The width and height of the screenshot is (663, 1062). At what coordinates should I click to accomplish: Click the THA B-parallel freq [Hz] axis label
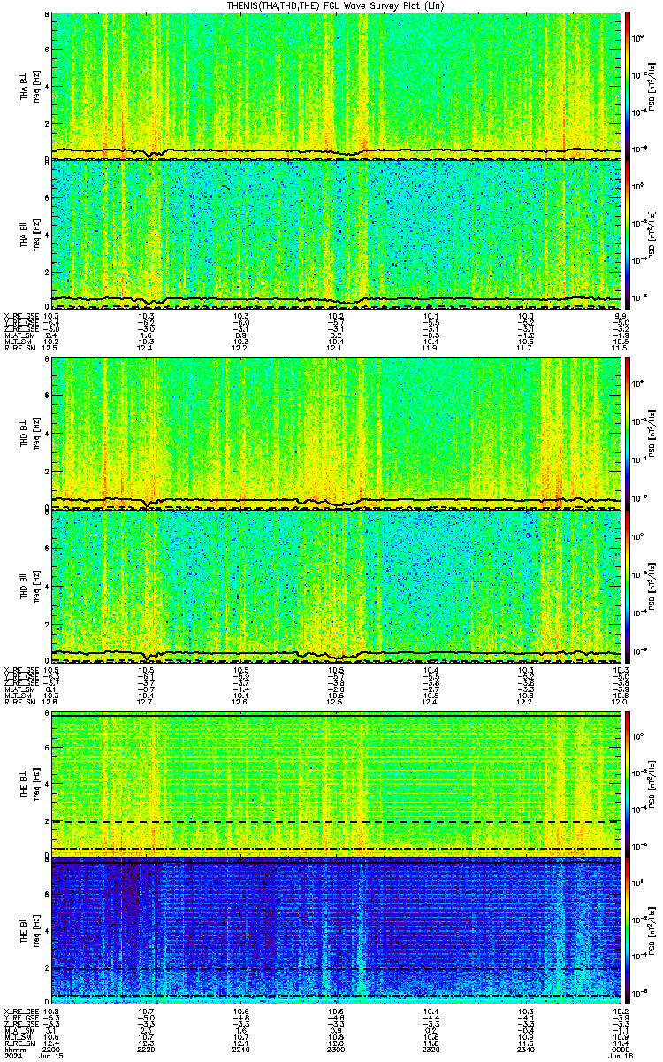tap(34, 235)
